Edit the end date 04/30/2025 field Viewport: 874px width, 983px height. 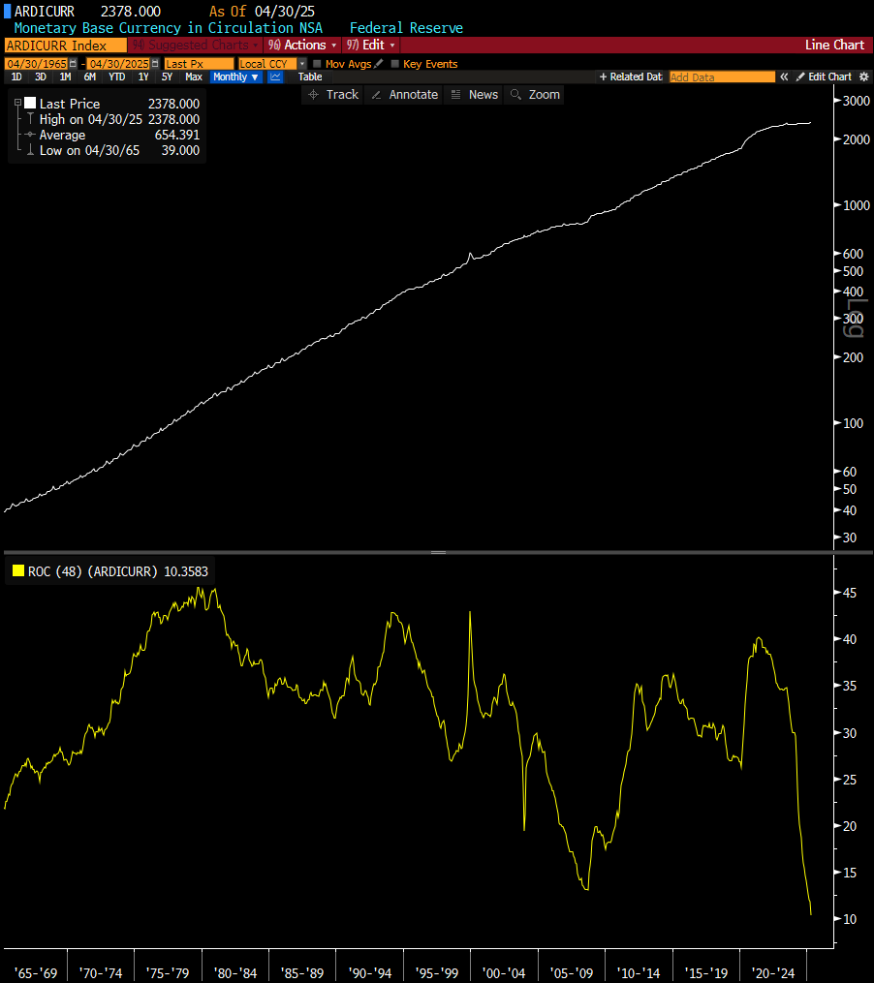tap(118, 63)
